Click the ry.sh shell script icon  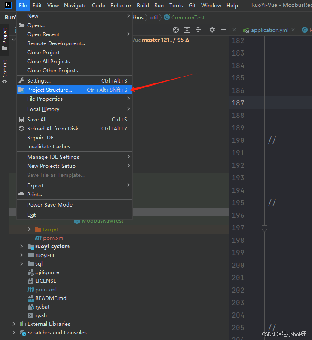point(31,315)
